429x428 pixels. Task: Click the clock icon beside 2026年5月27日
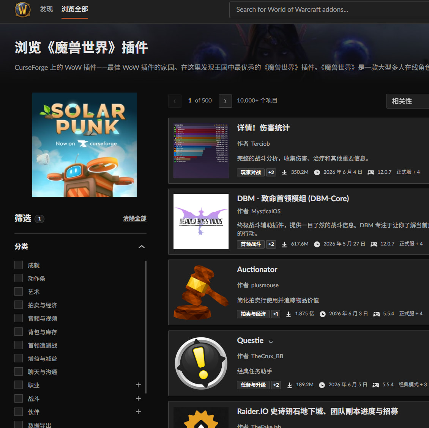pyautogui.click(x=317, y=244)
